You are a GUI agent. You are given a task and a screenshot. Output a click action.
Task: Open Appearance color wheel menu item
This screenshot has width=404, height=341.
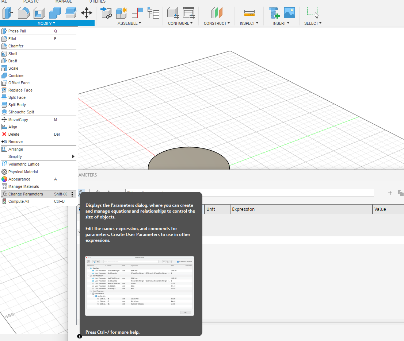[19, 179]
